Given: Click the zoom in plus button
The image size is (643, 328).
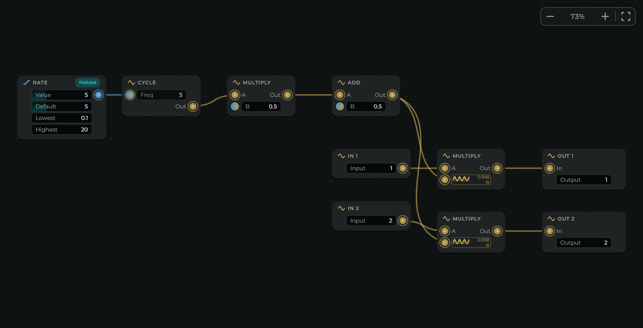Looking at the screenshot, I should click(605, 16).
